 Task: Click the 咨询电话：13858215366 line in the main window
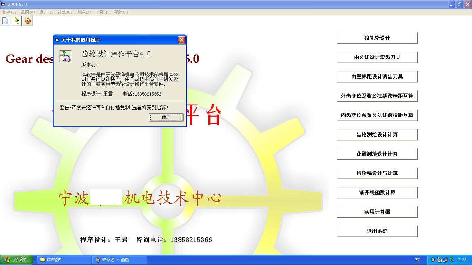174,239
